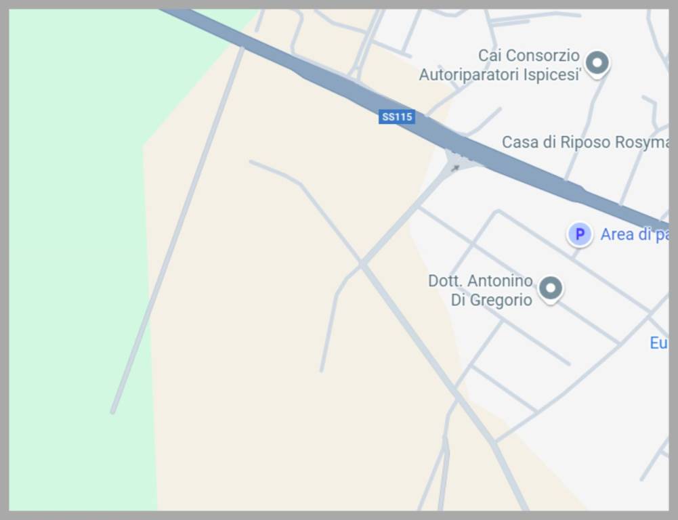678x520 pixels.
Task: Click the thick blue SS115 highway line
Action: coord(415,119)
